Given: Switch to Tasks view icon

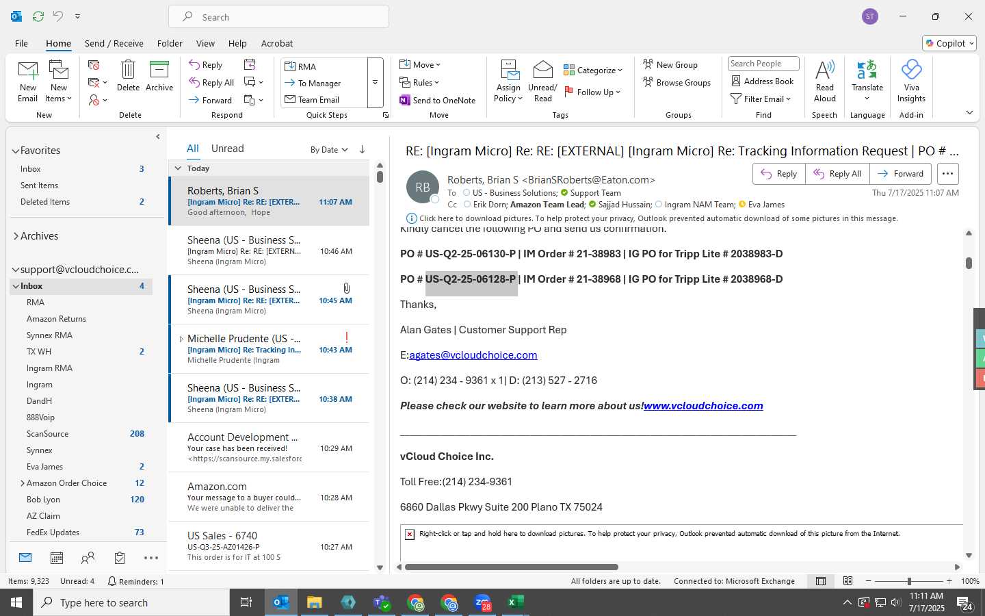Looking at the screenshot, I should tap(120, 558).
